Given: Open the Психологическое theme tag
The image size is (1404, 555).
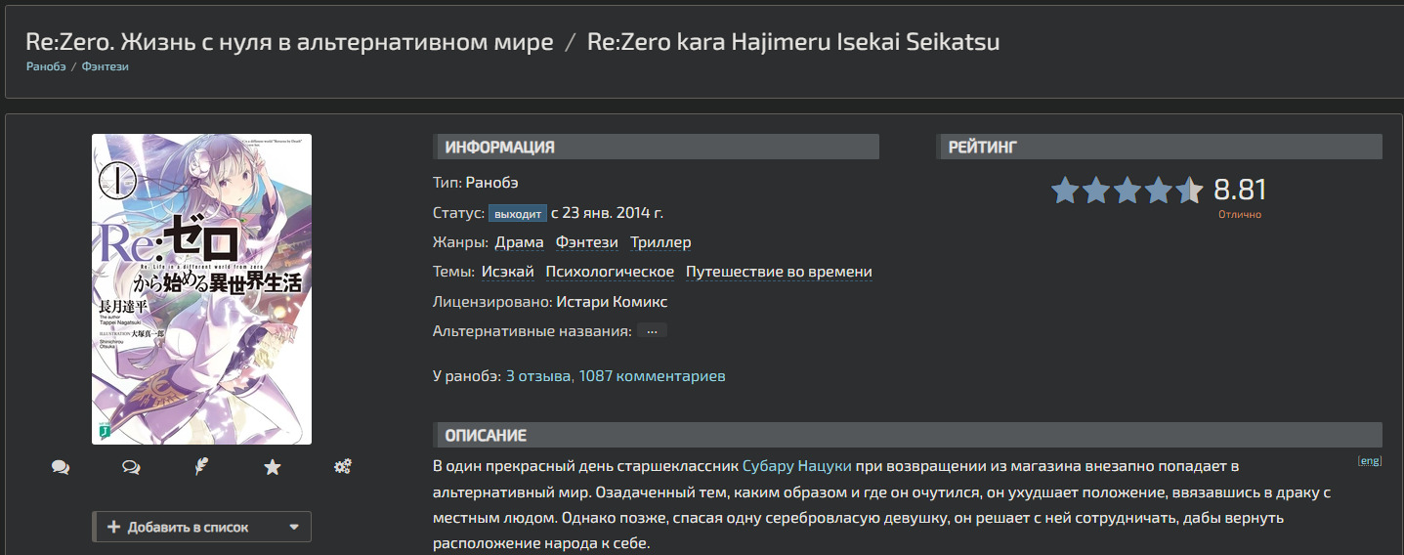Looking at the screenshot, I should point(610,272).
